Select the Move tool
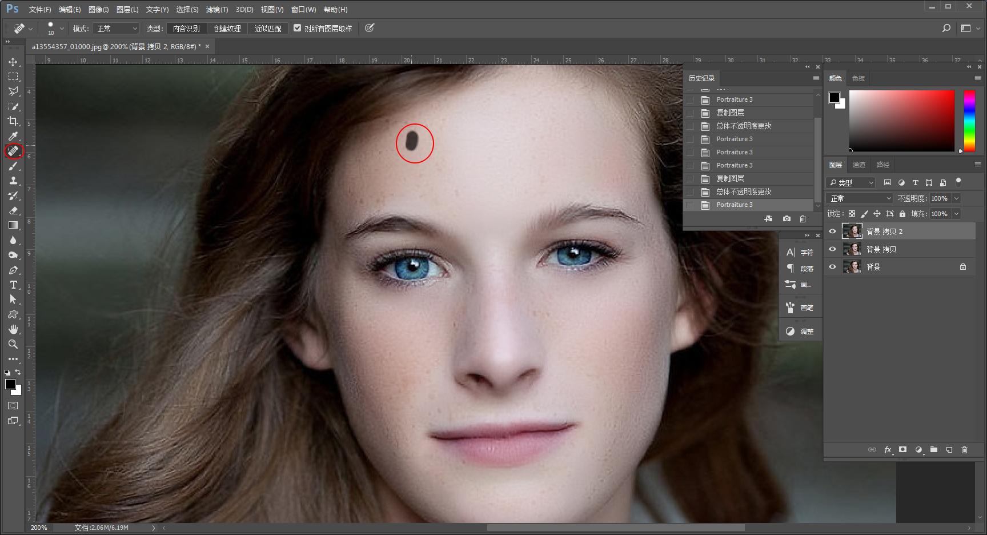987x535 pixels. [x=13, y=62]
